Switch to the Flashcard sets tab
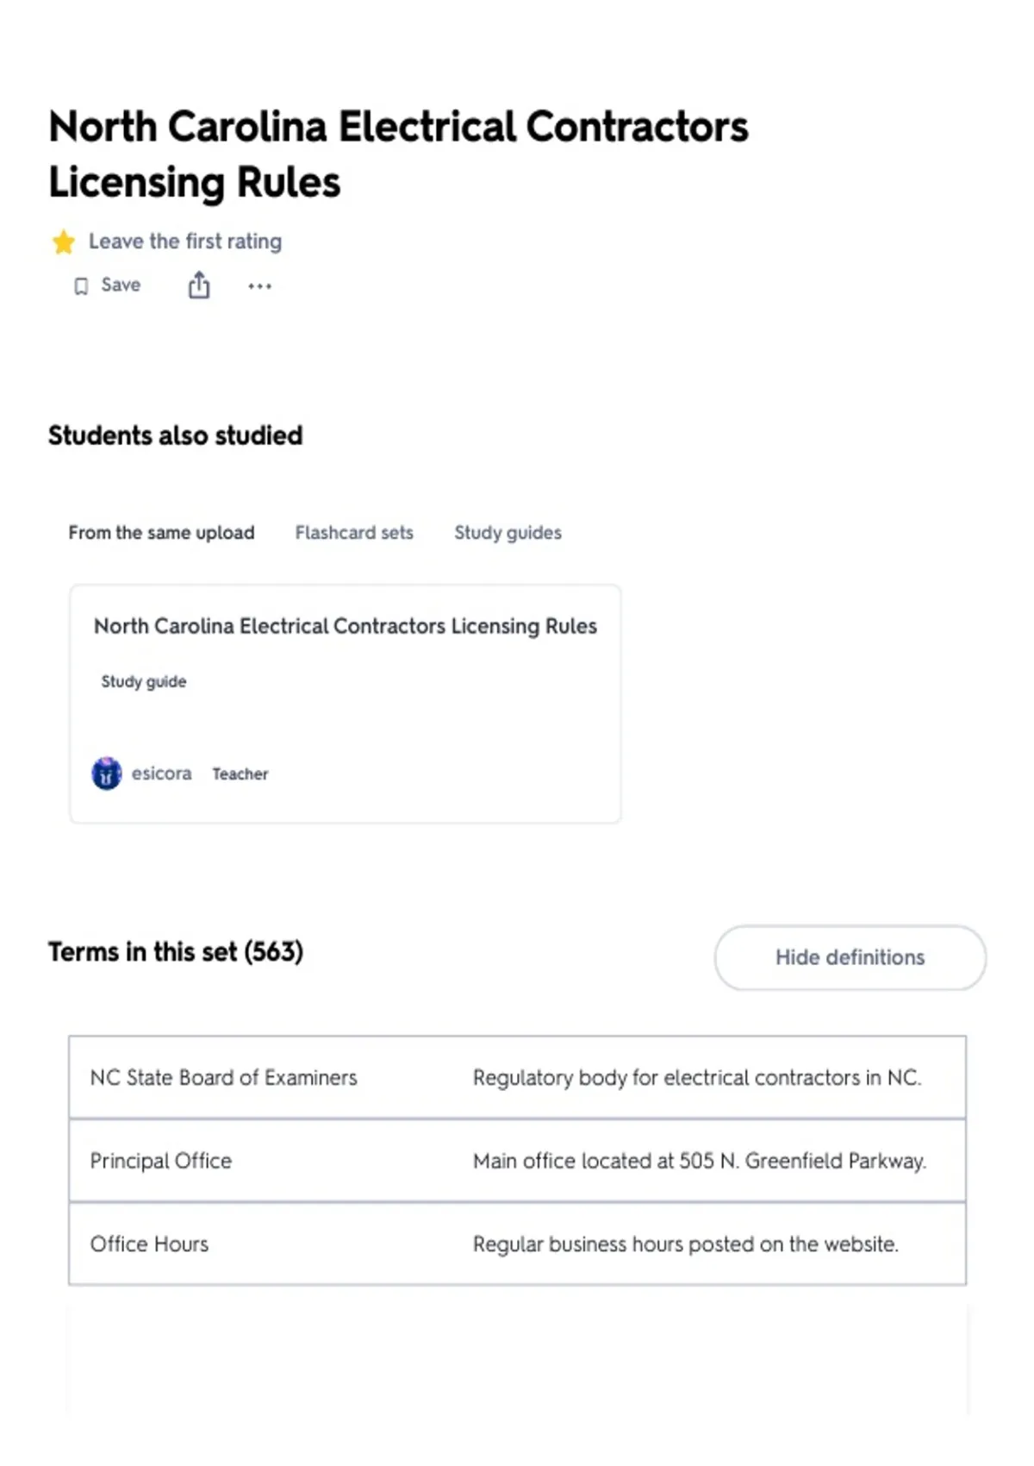Image resolution: width=1034 pixels, height=1466 pixels. (x=354, y=533)
